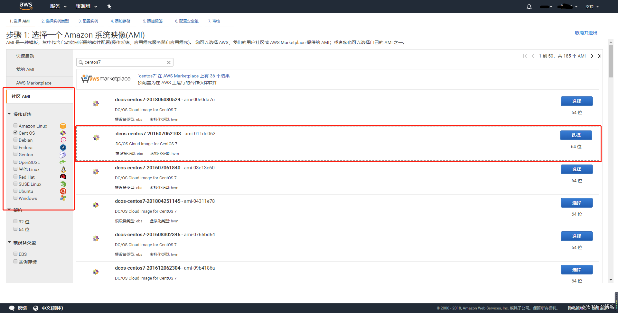Viewport: 618px width, 313px height.
Task: Click the search magnifier icon in search box
Action: pyautogui.click(x=81, y=62)
